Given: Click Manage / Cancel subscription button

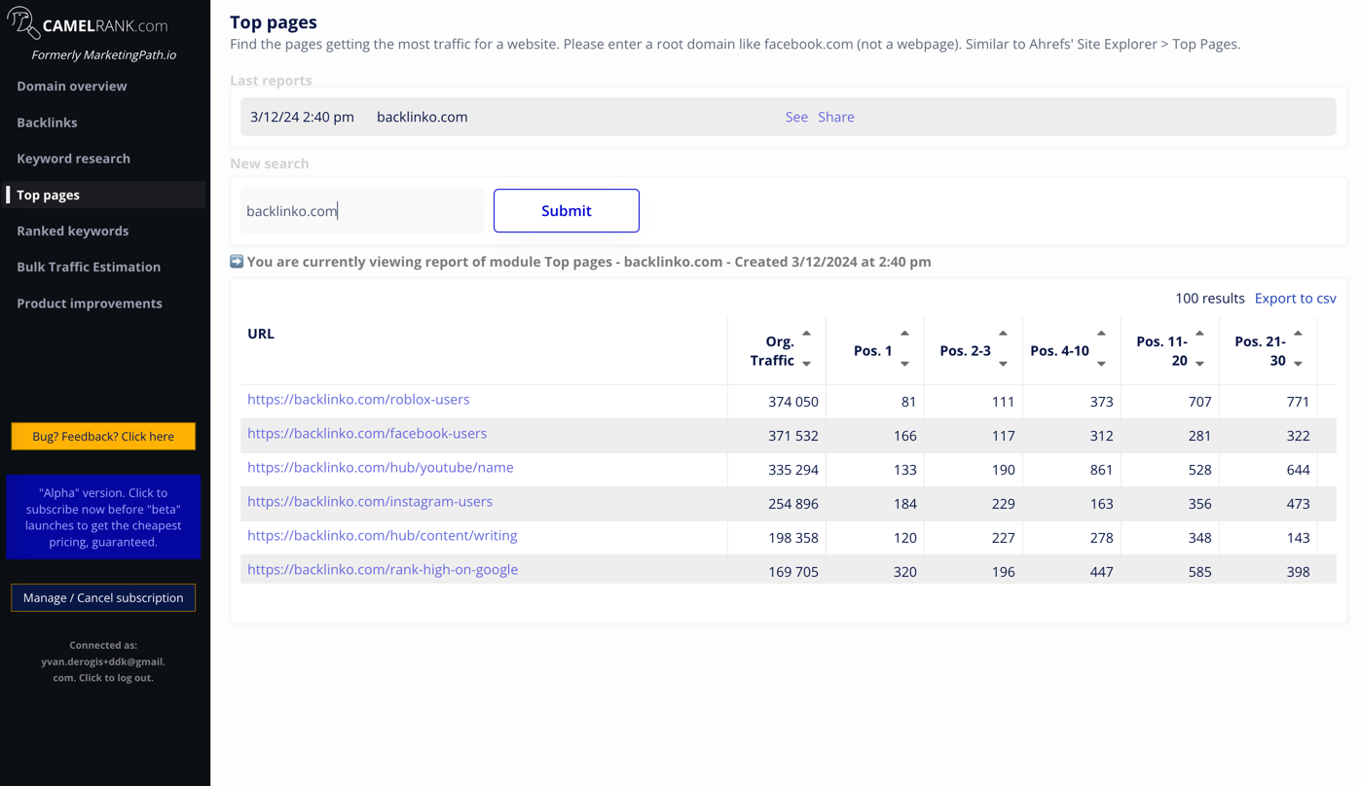Looking at the screenshot, I should [103, 597].
